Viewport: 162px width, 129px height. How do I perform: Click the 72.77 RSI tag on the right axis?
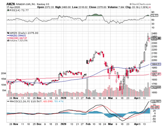(154, 16)
